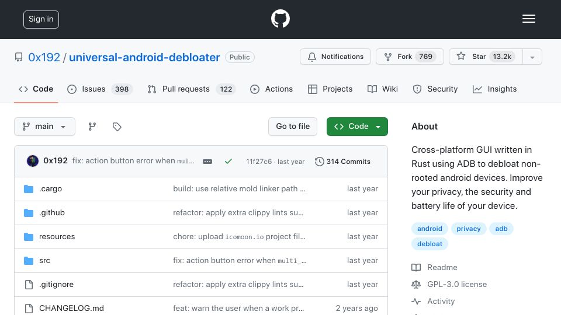
Task: Click the CHANGELOG.md file icon
Action: coord(29,308)
